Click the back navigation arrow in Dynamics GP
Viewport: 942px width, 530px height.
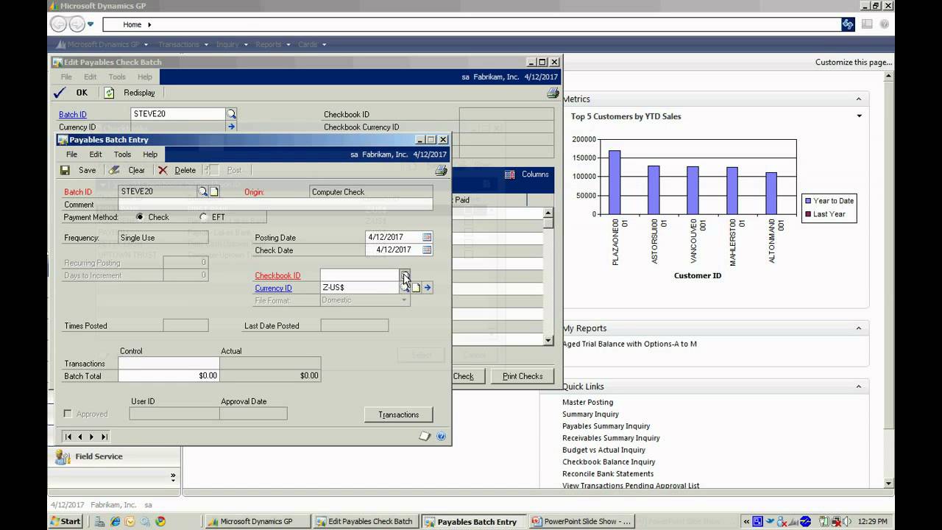(58, 24)
